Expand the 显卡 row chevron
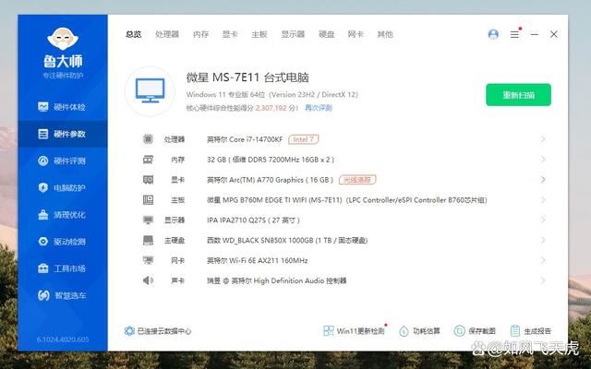Image resolution: width=591 pixels, height=369 pixels. pos(543,180)
